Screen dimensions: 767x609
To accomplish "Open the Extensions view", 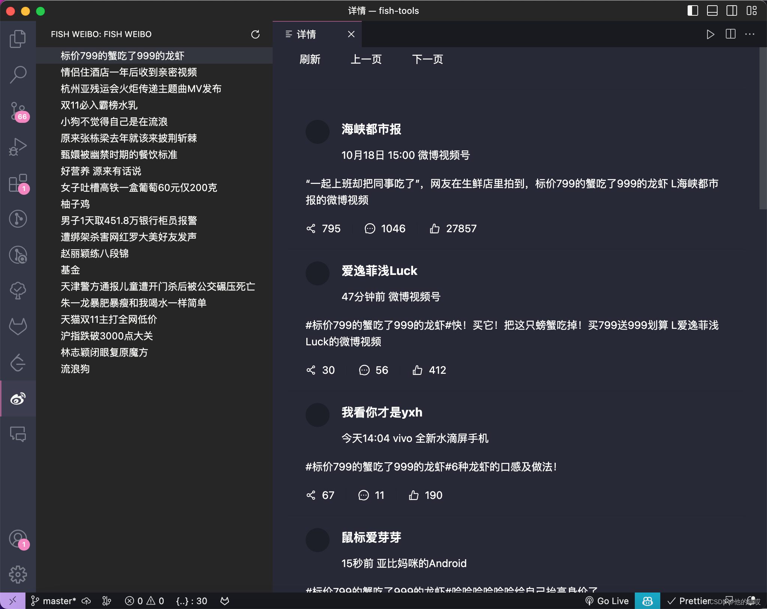I will [18, 183].
